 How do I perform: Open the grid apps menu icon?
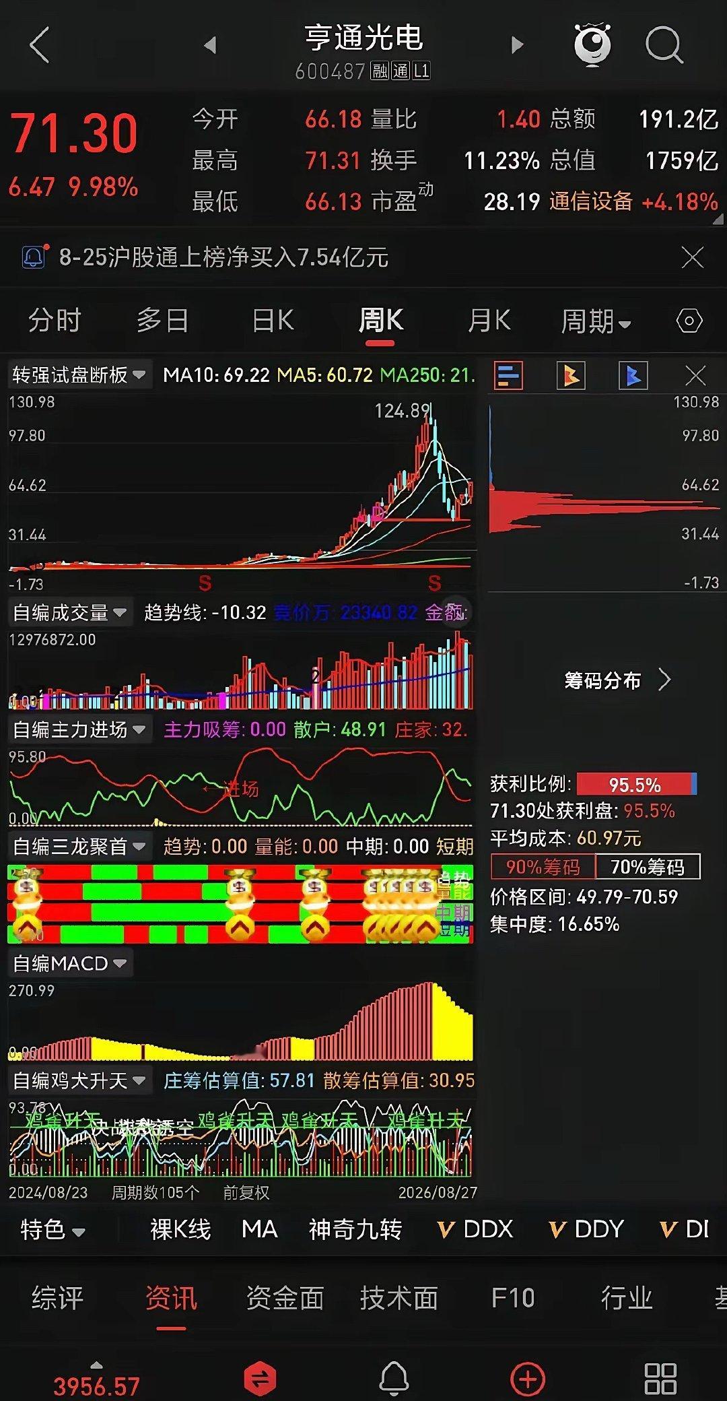pyautogui.click(x=660, y=1378)
